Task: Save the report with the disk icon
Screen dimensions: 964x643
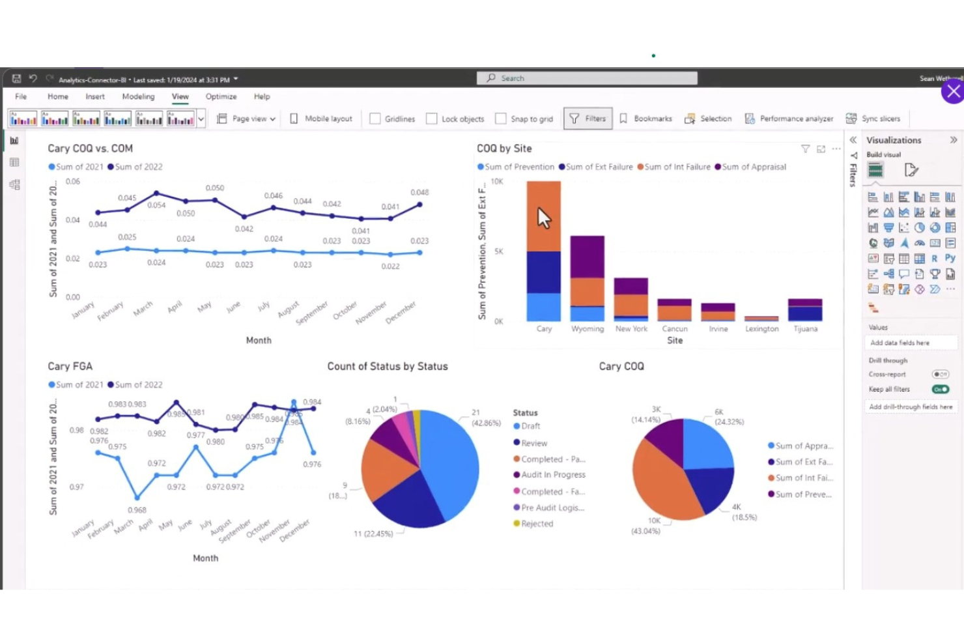Action: tap(16, 79)
